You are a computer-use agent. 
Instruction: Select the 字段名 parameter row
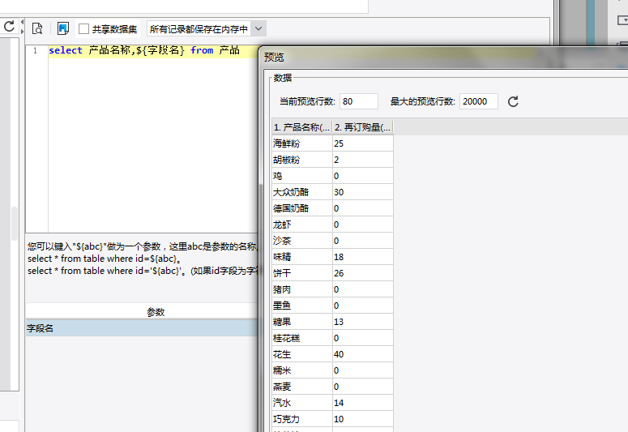tap(142, 328)
